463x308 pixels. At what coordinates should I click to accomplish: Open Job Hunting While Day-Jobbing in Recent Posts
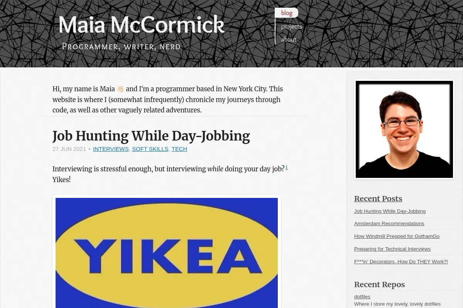pos(390,211)
